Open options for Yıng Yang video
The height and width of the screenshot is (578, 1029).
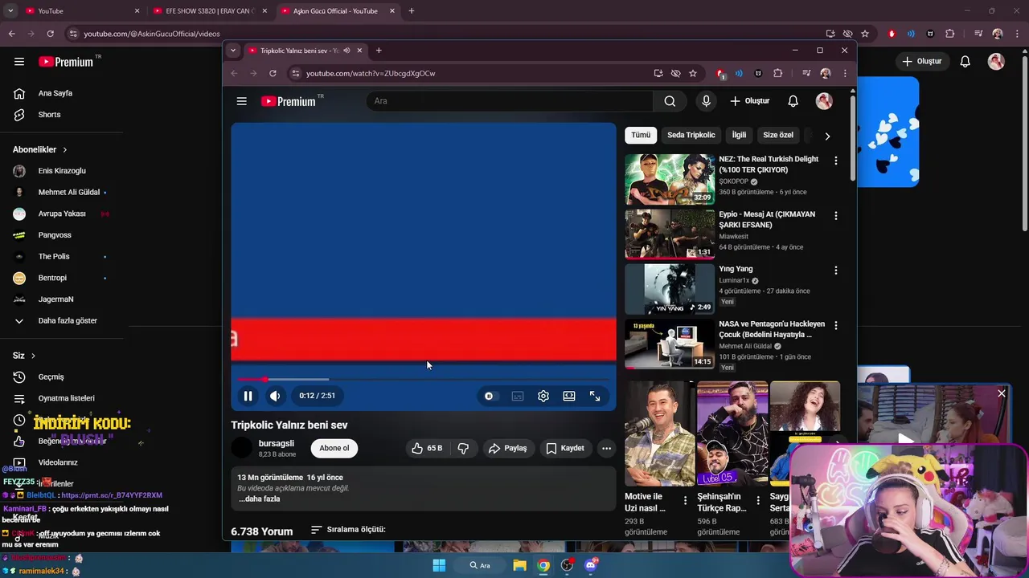pyautogui.click(x=835, y=271)
